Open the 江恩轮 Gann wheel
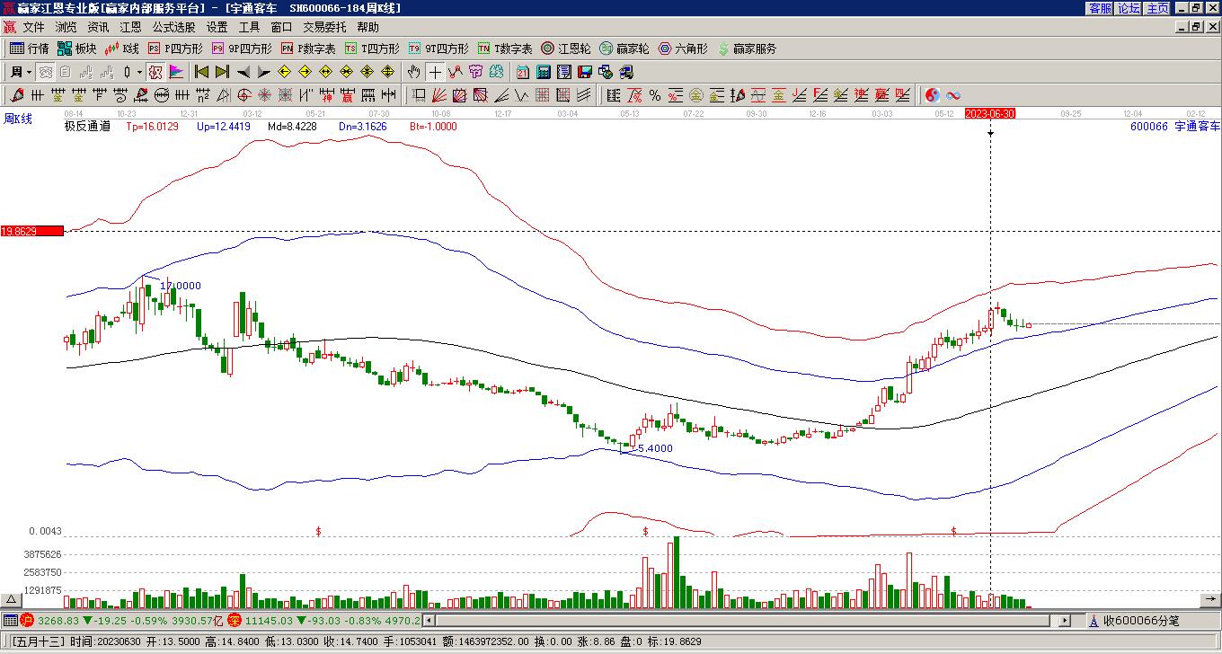Screen dimensions: 1222x654 click(566, 49)
